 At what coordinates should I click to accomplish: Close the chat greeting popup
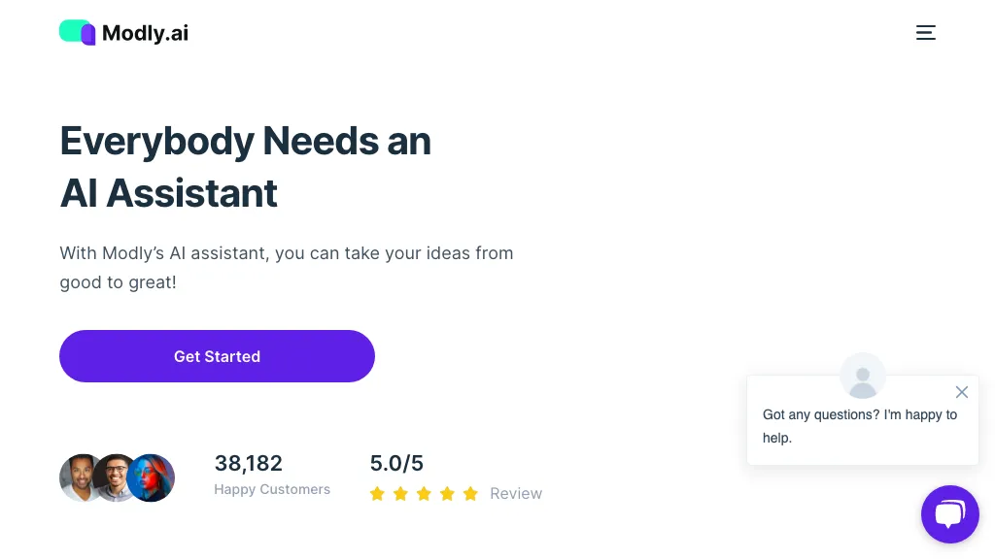pos(962,392)
